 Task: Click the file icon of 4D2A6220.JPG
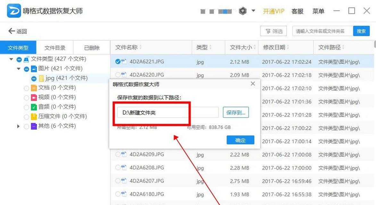coord(124,75)
